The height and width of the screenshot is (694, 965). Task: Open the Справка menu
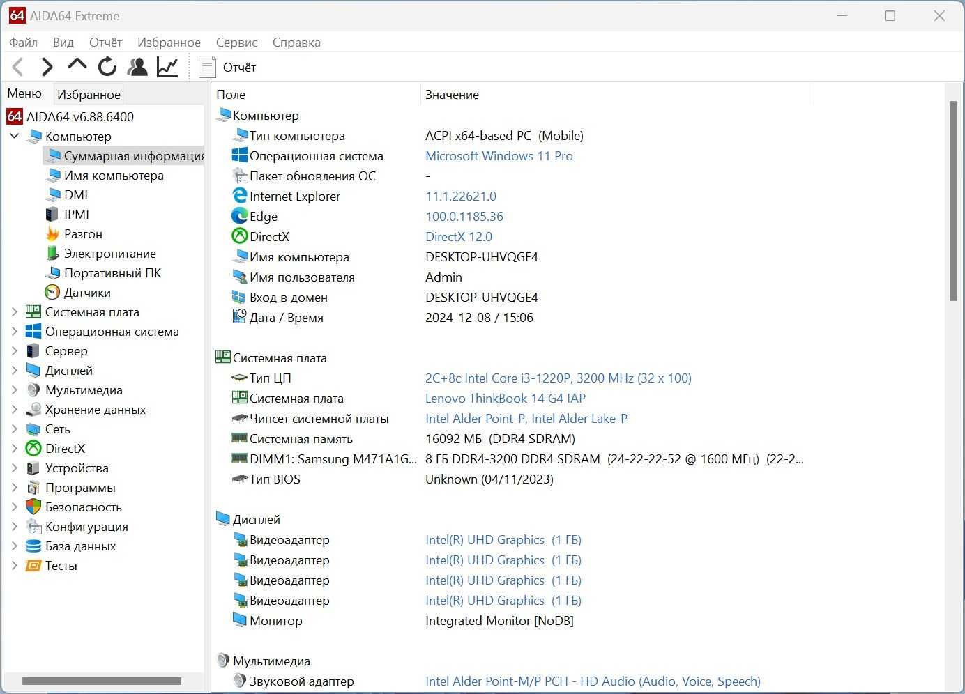pyautogui.click(x=296, y=43)
